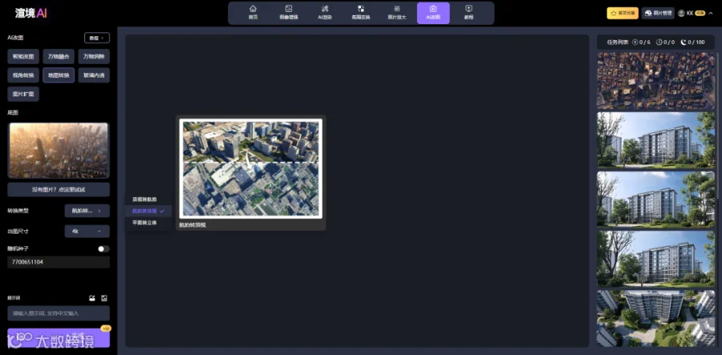Click the running tasks 0/6 icon
This screenshot has height=355, width=722.
(x=635, y=42)
